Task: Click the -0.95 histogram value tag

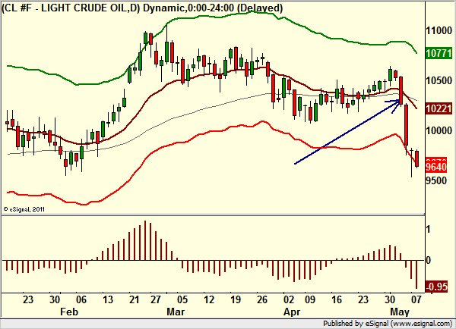Action: (x=436, y=287)
